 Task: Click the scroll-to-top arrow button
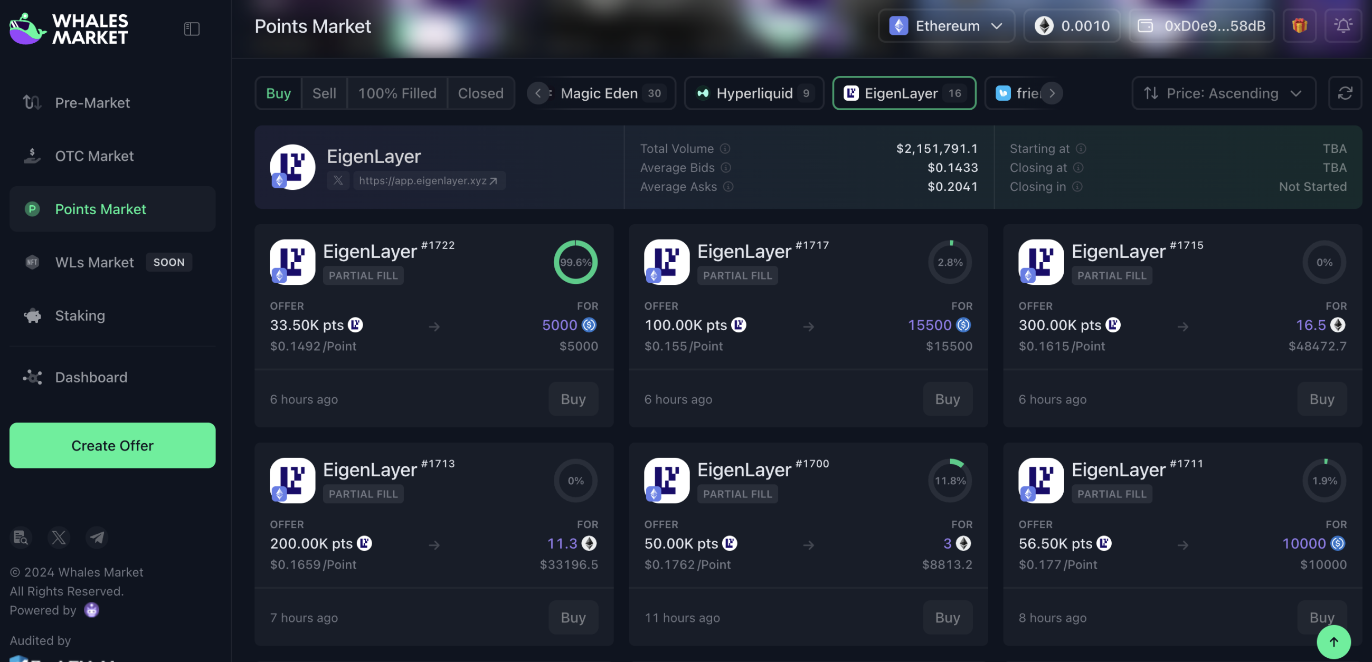1333,642
